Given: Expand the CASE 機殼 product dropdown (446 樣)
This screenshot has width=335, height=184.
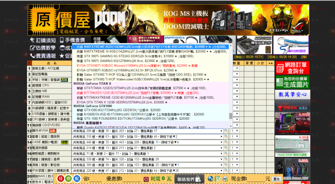Looking at the screenshot, I should click(147, 142).
